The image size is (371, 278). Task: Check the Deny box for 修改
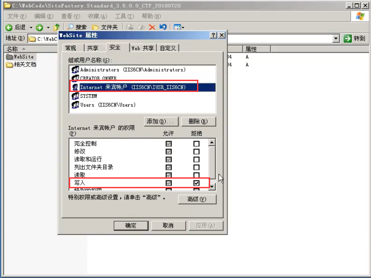click(x=197, y=152)
